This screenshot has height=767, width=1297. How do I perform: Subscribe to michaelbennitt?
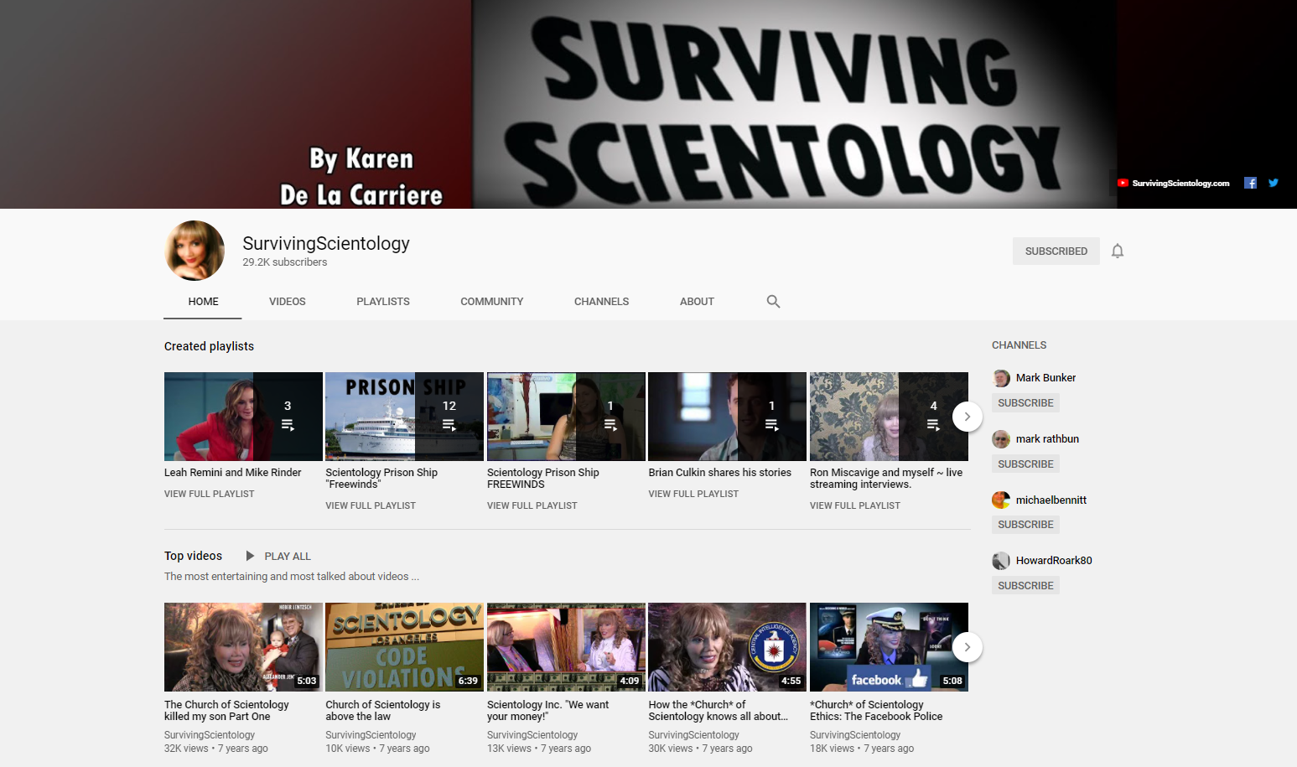[1025, 525]
